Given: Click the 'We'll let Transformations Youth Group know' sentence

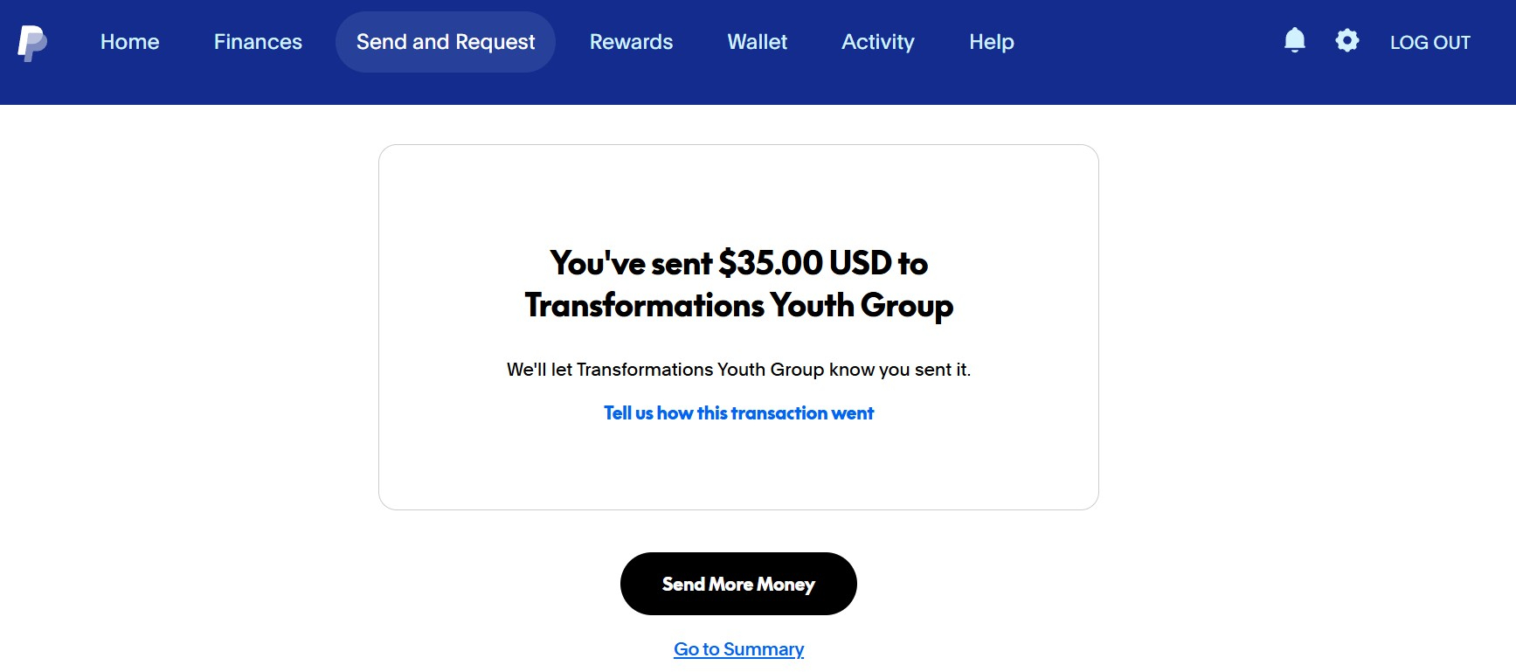Looking at the screenshot, I should coord(738,370).
